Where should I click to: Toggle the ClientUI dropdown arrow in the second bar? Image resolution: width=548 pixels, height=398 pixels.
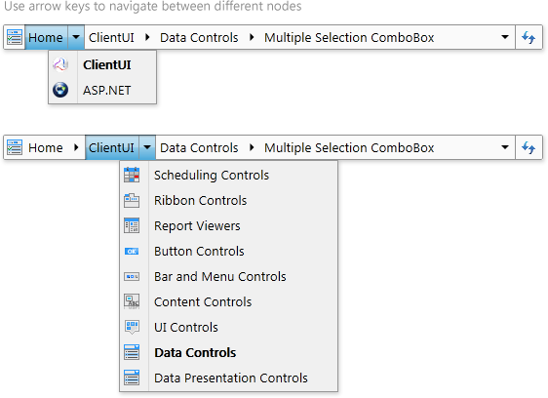pyautogui.click(x=147, y=147)
